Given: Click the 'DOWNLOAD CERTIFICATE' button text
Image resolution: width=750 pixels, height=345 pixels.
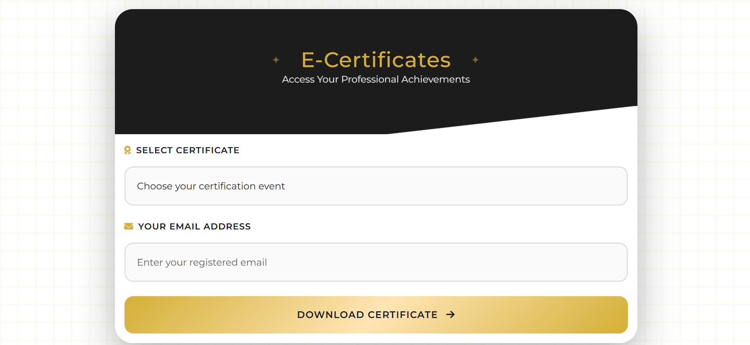Looking at the screenshot, I should (367, 314).
